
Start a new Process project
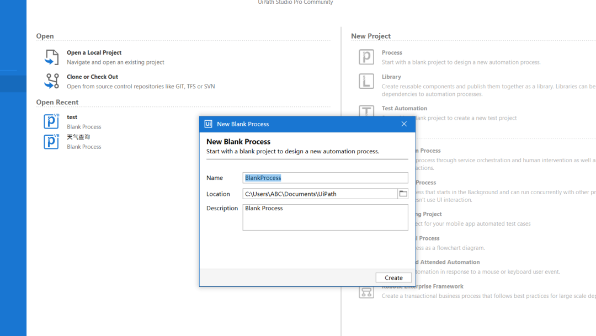(392, 52)
